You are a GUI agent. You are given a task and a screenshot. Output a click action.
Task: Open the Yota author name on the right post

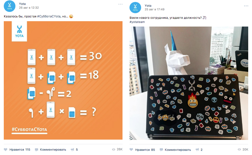pyautogui.click(x=148, y=6)
